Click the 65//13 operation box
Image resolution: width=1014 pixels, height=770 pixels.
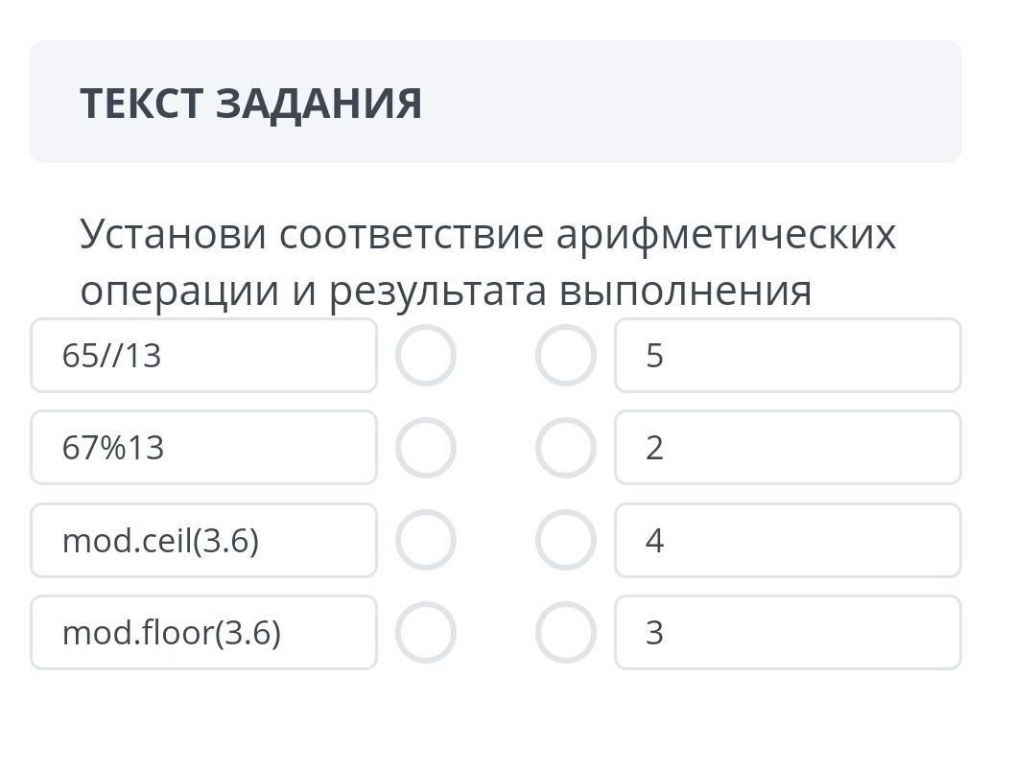coord(203,356)
